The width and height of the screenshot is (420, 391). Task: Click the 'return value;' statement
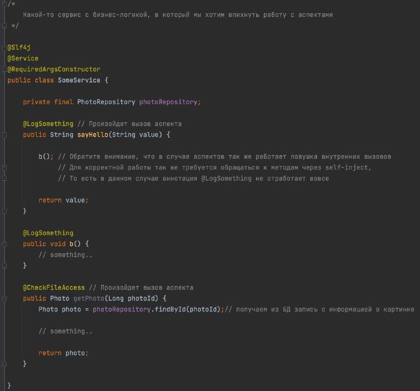click(63, 200)
